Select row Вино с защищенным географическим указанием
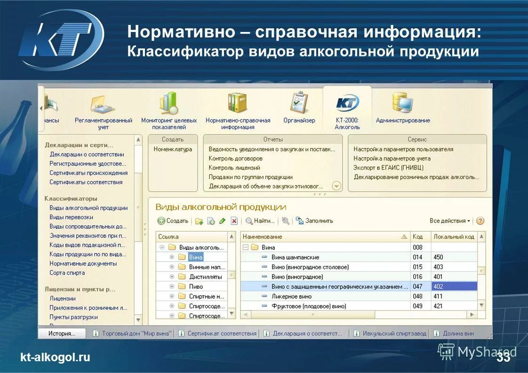The image size is (528, 373). pyautogui.click(x=339, y=286)
